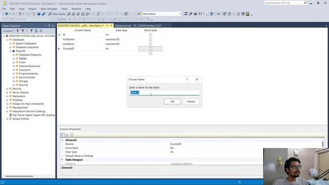Click the Activity Monitor icon in Object Explorer toolbar
Image resolution: width=329 pixels, height=185 pixels.
click(41, 31)
